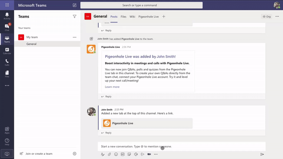
Task: Show more apps ellipsis in sidebar
Action: pos(7,86)
